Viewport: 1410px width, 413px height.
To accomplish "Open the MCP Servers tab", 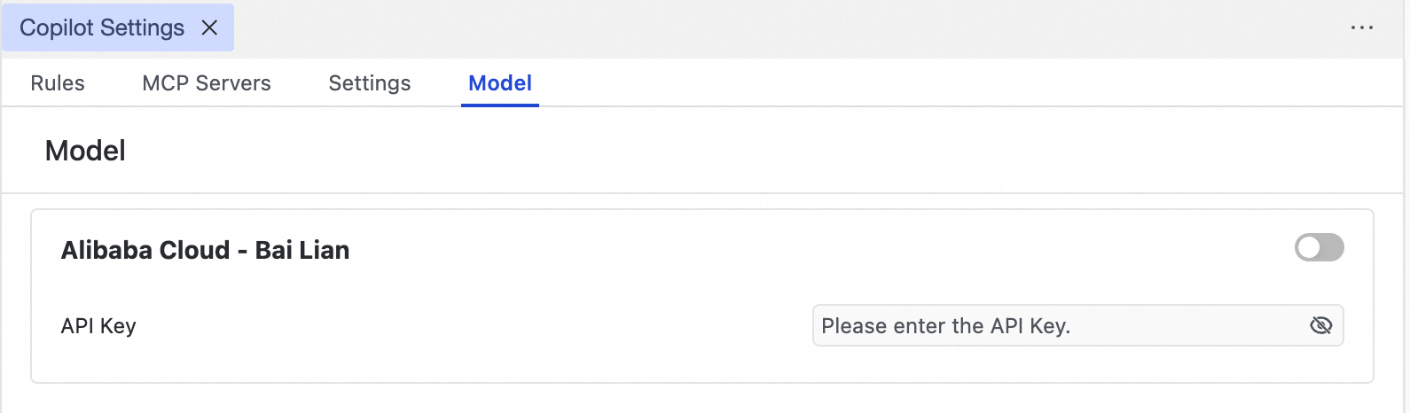I will click(207, 83).
